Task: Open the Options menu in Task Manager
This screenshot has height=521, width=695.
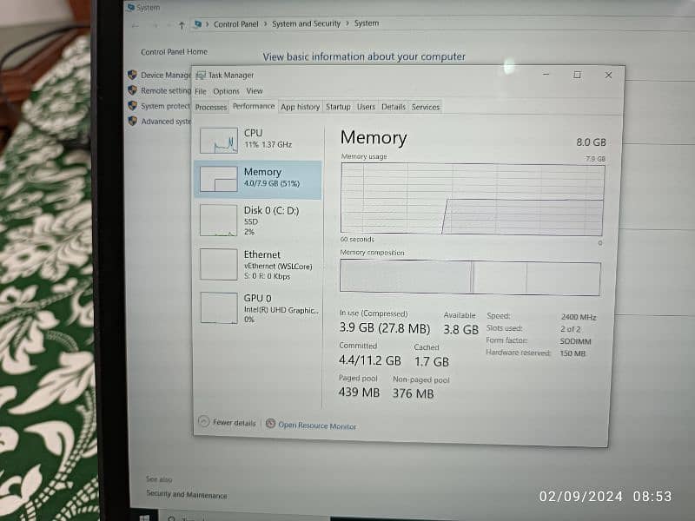Action: coord(226,91)
